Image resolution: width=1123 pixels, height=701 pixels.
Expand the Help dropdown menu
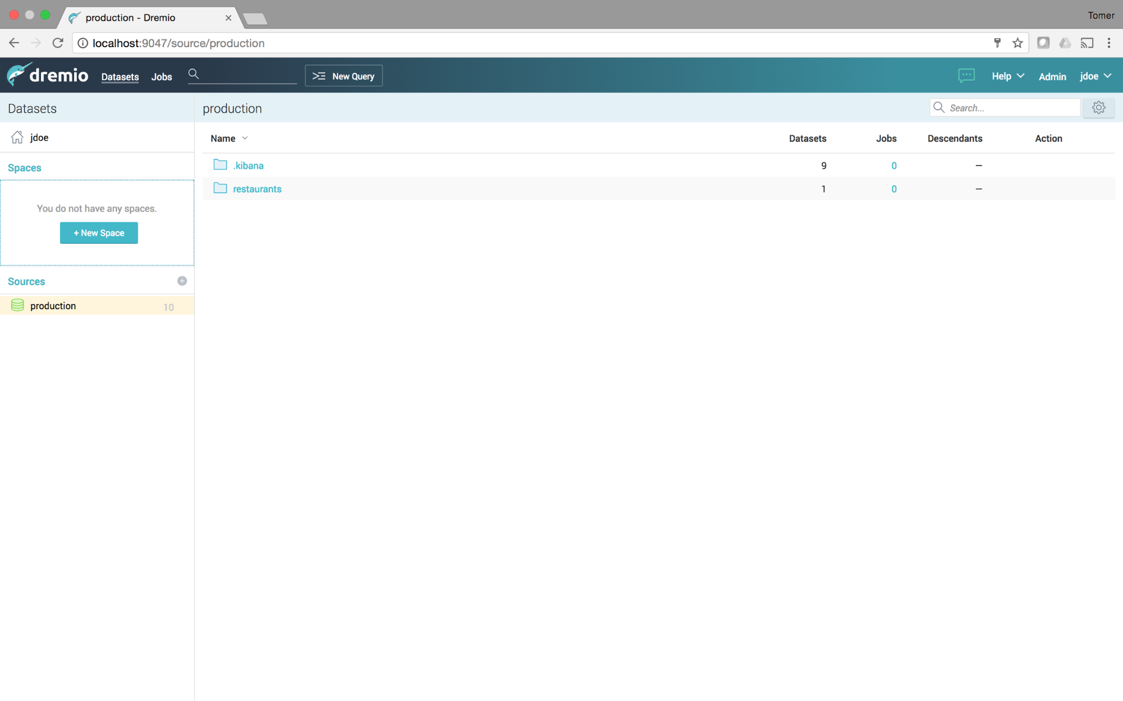(x=1007, y=76)
